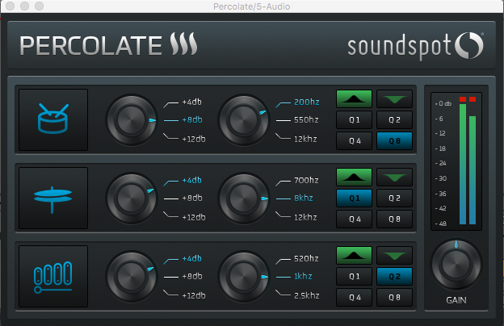Reset the right red clip indicator

click(x=472, y=99)
